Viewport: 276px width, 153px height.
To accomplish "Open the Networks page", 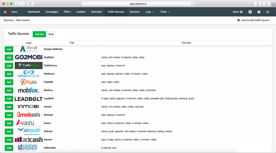I will 96,12.
